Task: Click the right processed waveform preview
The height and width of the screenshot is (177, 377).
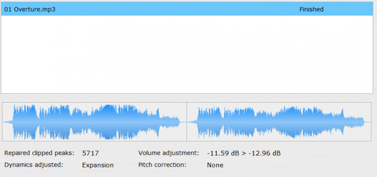Action: tap(279, 122)
